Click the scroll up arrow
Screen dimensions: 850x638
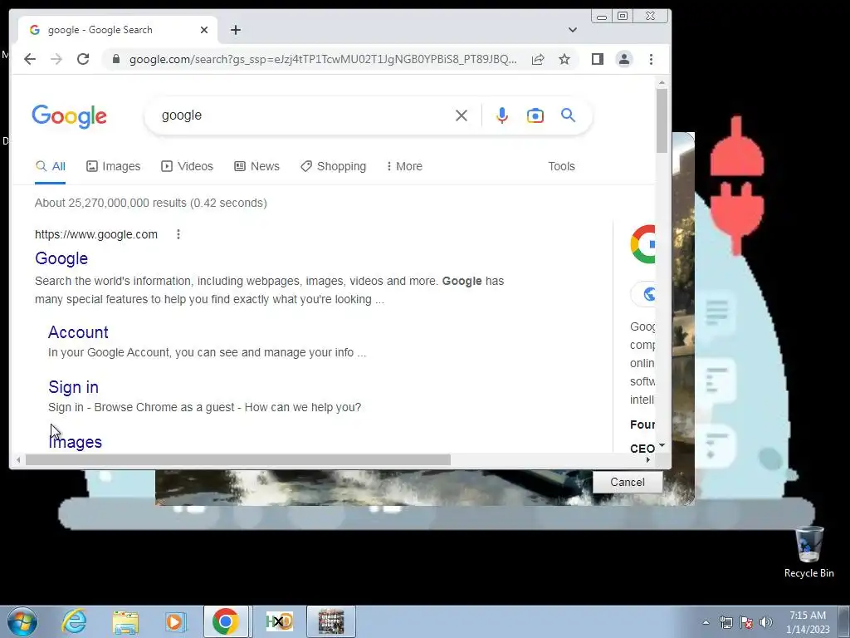click(662, 83)
